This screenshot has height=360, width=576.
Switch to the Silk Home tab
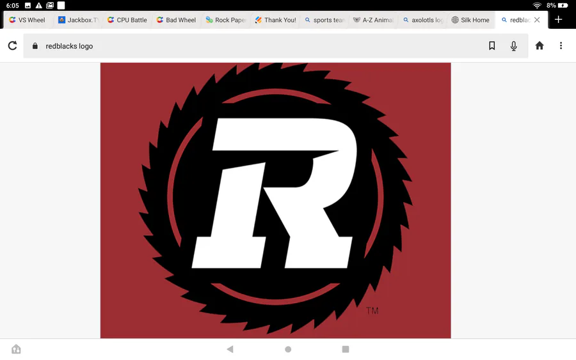[x=471, y=20]
